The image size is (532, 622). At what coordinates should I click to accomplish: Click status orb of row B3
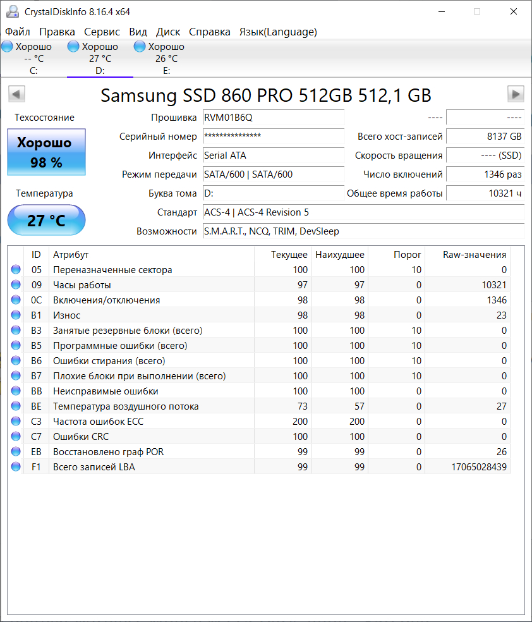[x=16, y=330]
